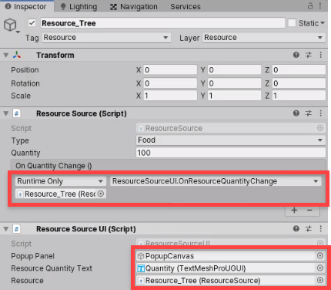Click the Scale Y field
Image resolution: width=331 pixels, height=290 pixels.
click(234, 96)
